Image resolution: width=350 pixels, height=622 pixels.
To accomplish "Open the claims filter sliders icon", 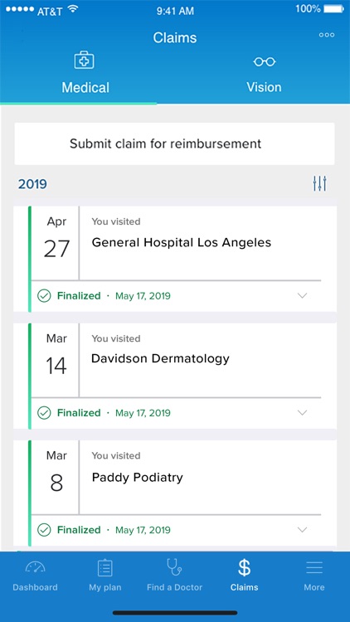I will tap(319, 183).
